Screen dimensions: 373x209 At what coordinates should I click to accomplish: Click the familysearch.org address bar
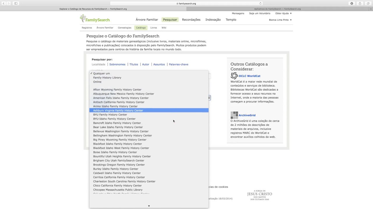coord(186,3)
